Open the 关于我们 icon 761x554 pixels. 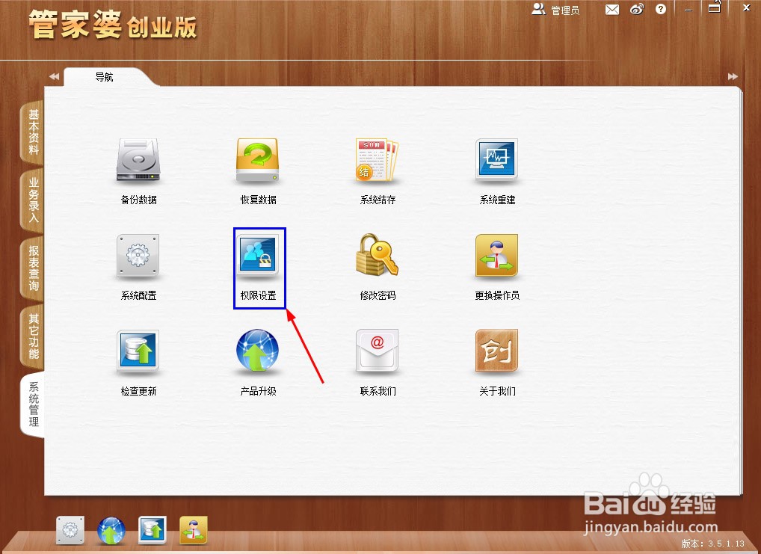496,351
